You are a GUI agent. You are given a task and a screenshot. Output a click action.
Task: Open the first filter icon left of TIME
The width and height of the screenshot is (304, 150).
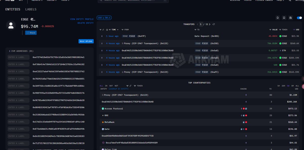click(100, 30)
